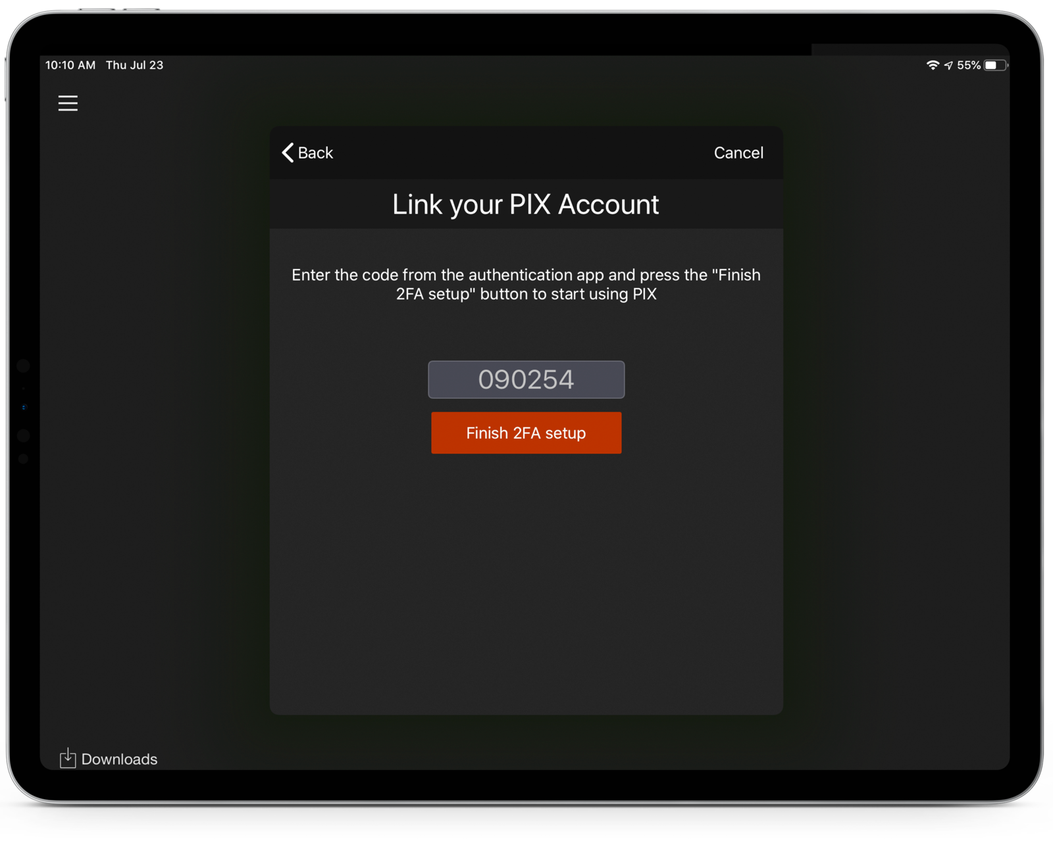Screen dimensions: 1053x841
Task: Tap the Downloads tray icon
Action: tap(68, 758)
